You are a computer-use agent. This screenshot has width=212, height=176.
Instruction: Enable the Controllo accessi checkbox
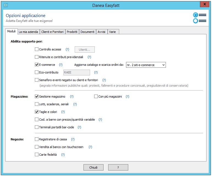click(37, 50)
